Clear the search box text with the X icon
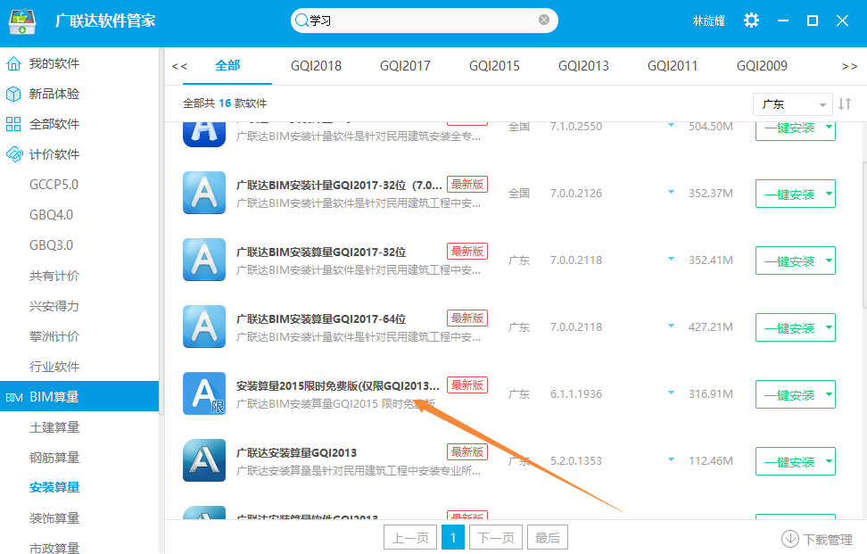867x554 pixels. 544,20
